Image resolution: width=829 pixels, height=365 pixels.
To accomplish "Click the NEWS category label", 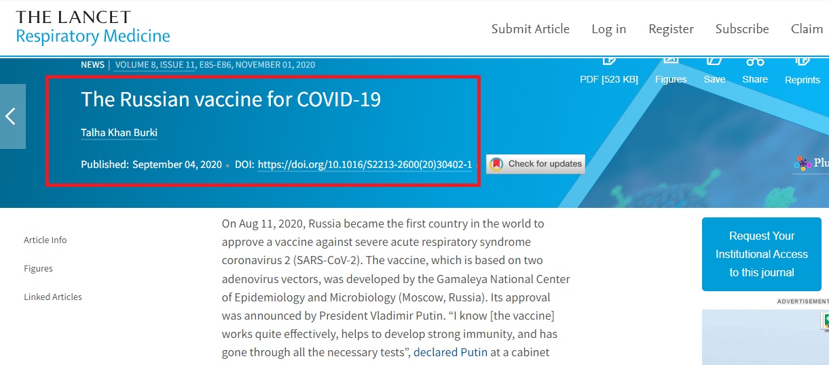I will 92,65.
